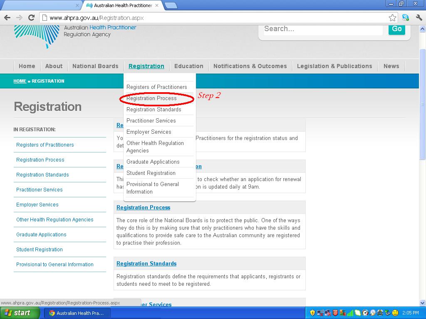This screenshot has height=319, width=426.
Task: Click the back navigation arrow
Action: pos(7,18)
